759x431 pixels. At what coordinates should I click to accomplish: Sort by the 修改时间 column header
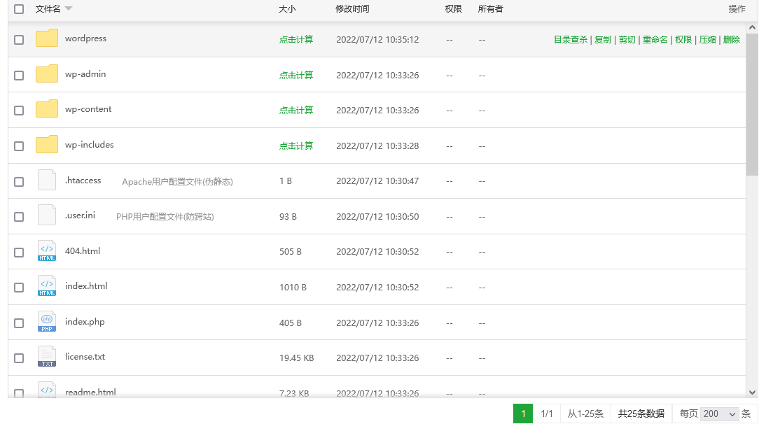click(352, 9)
